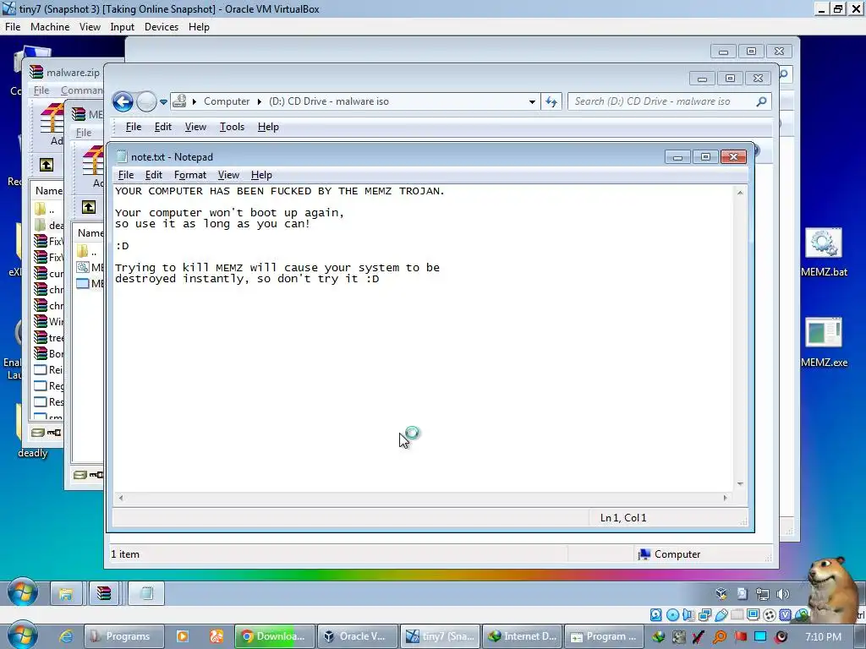The width and height of the screenshot is (866, 649).
Task: Open the VirtualBox Machine menu
Action: tap(50, 27)
